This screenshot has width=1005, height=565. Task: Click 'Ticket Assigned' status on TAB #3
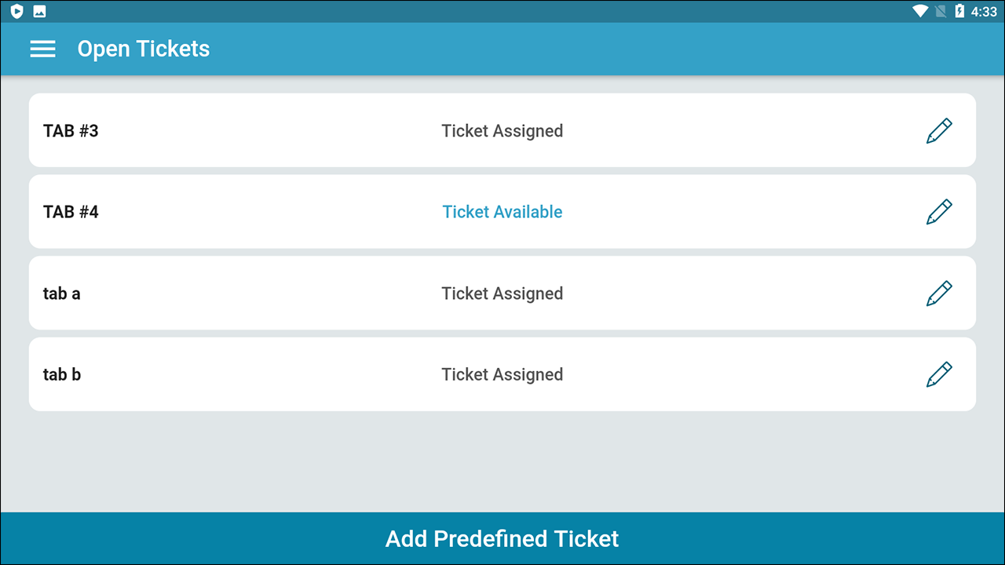(502, 131)
